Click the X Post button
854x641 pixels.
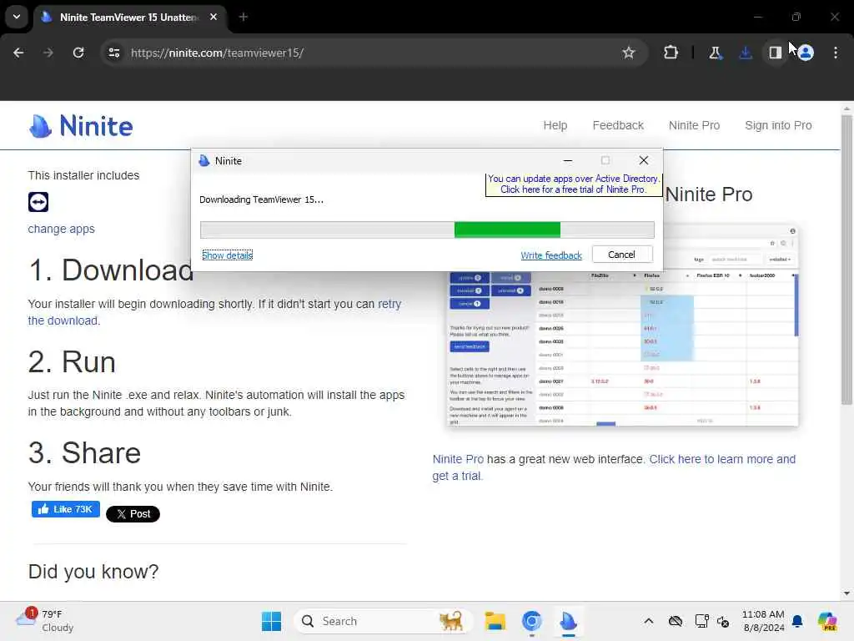(x=133, y=514)
